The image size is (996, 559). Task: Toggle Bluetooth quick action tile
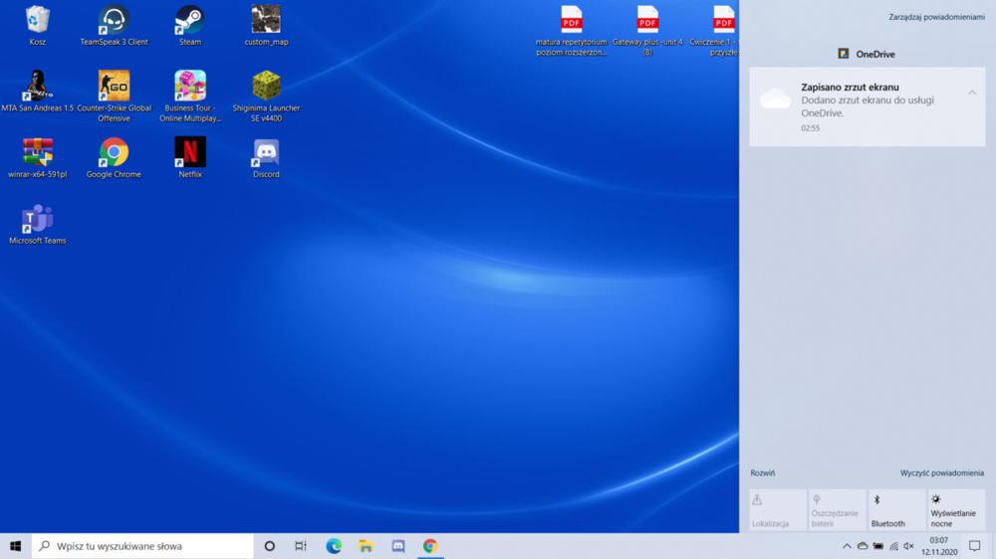[896, 509]
